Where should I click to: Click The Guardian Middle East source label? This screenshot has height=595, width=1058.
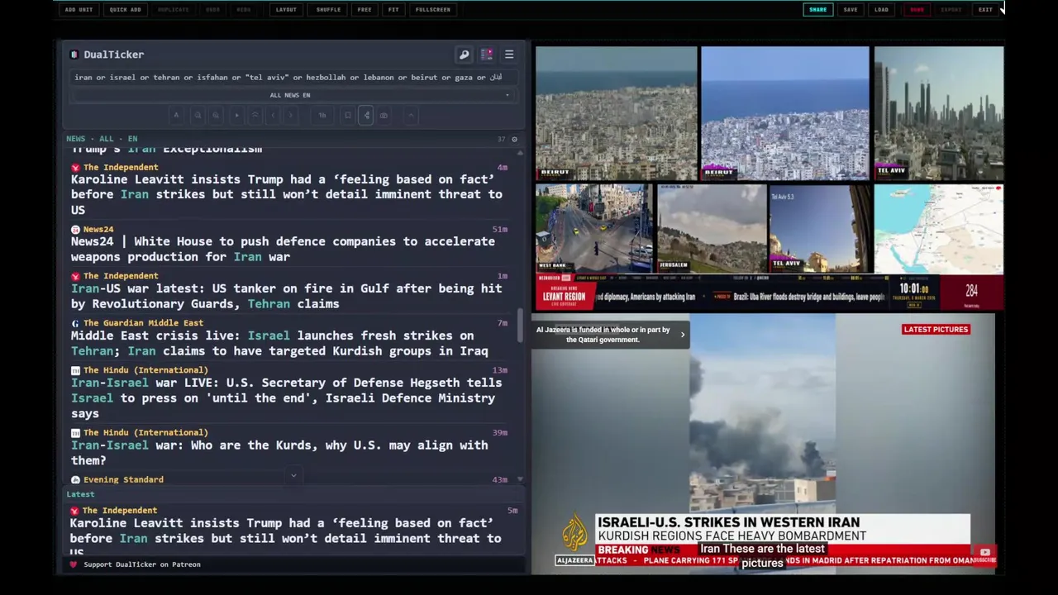click(143, 323)
